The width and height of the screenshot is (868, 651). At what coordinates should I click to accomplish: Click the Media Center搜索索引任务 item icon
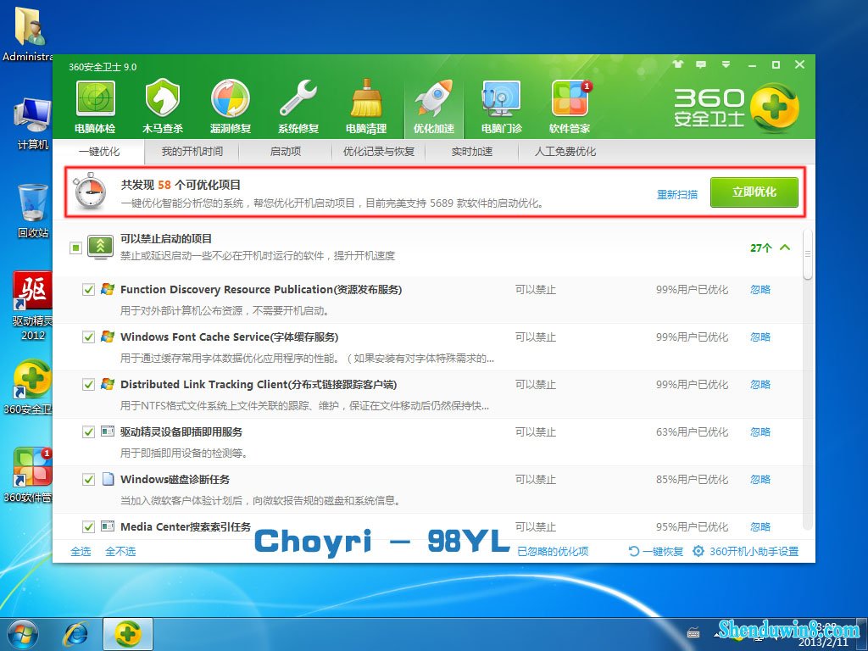tap(108, 526)
